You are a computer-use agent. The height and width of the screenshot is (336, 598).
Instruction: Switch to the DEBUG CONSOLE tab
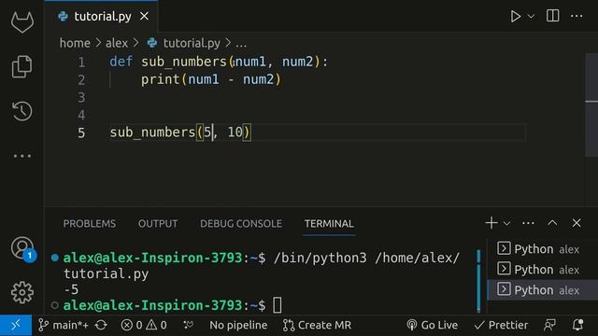[241, 224]
